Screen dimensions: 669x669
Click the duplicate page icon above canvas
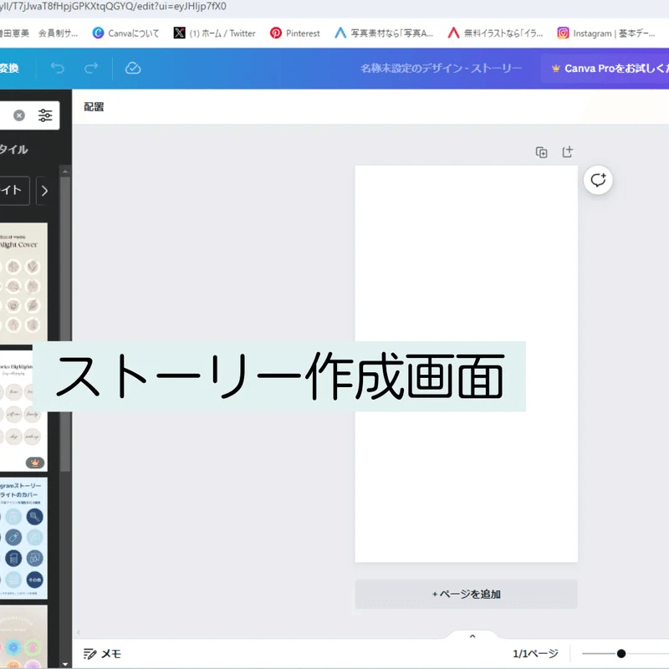(541, 152)
